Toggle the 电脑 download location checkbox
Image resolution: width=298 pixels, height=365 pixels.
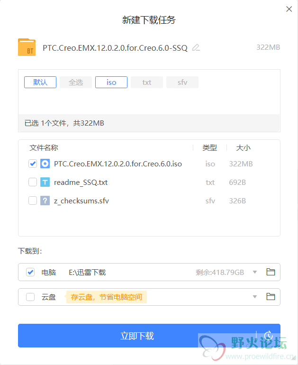tap(30, 272)
